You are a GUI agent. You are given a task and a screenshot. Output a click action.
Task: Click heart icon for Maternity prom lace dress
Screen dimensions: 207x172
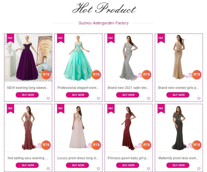point(199,169)
